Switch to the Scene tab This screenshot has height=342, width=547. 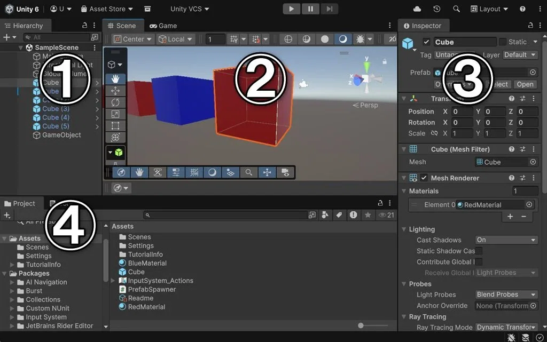(x=123, y=26)
